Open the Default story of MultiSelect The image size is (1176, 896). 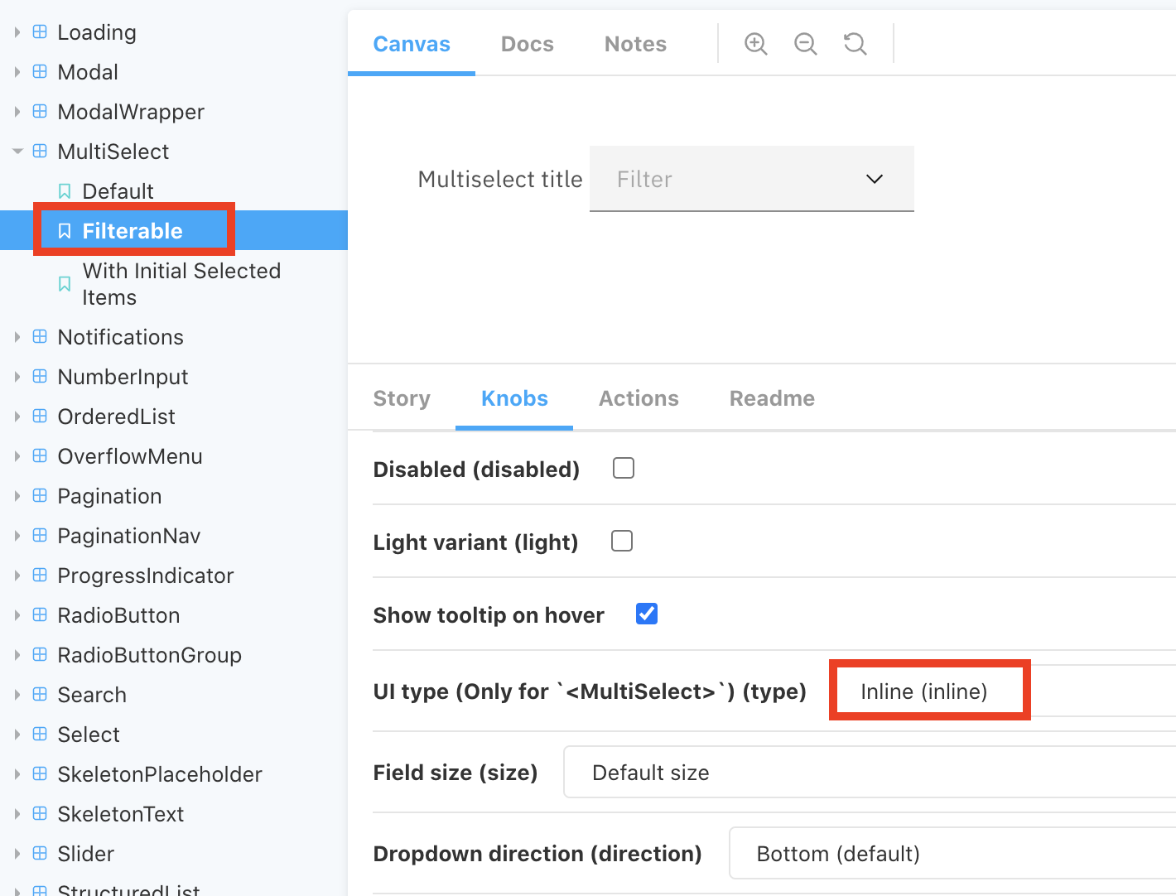pos(117,190)
